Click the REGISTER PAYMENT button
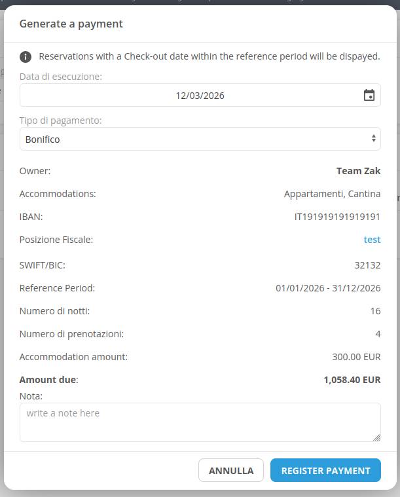The width and height of the screenshot is (400, 497). pyautogui.click(x=325, y=470)
